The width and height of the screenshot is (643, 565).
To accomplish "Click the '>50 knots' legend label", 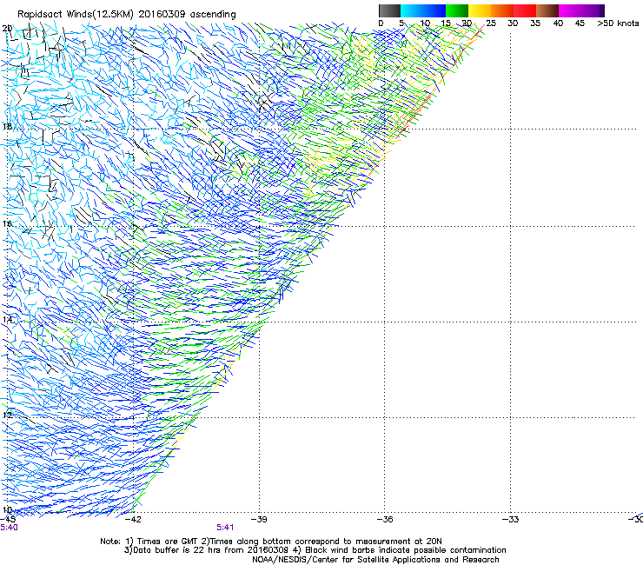I will pyautogui.click(x=618, y=23).
